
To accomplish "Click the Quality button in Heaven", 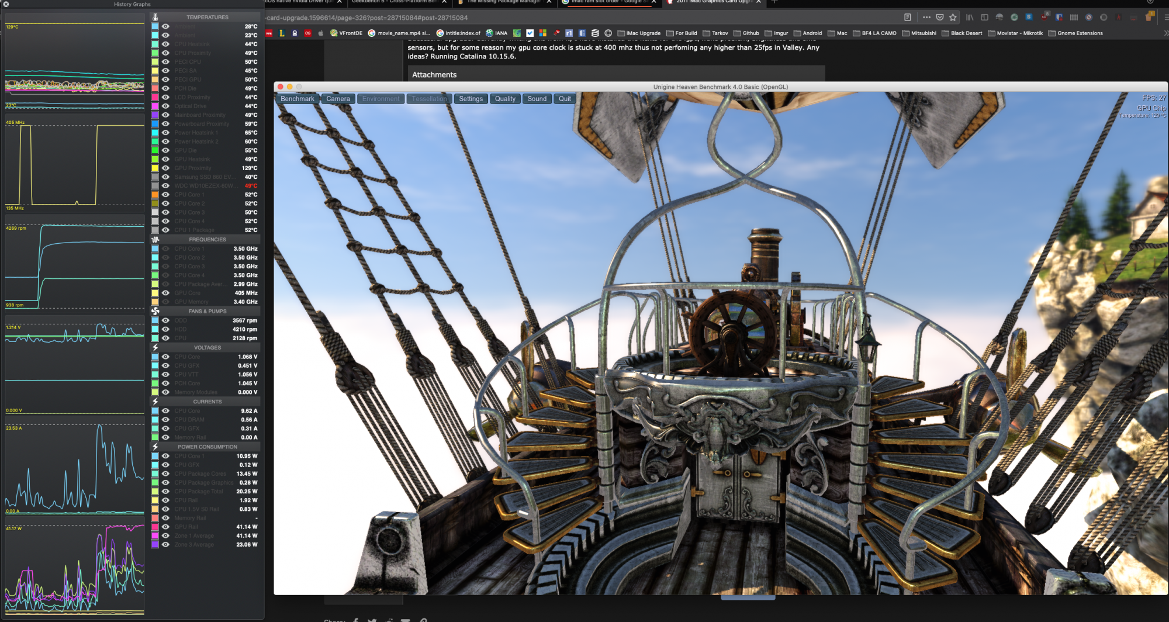I will point(506,99).
